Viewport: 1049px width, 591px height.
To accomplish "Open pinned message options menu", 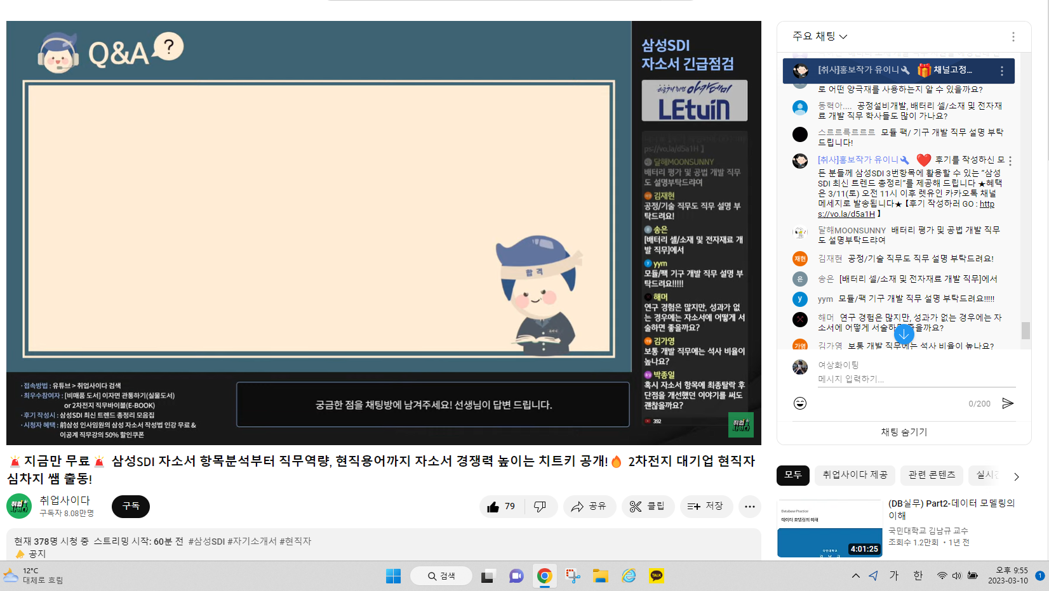I will tap(1002, 71).
